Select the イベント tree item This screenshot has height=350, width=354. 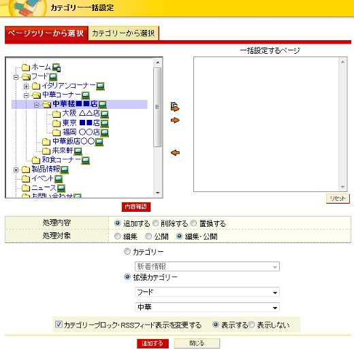click(x=43, y=178)
